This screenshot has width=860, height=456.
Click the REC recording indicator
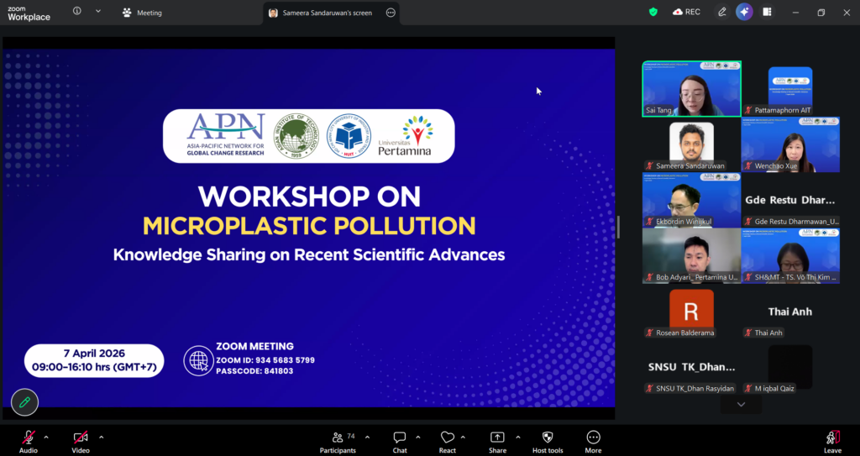click(x=686, y=13)
